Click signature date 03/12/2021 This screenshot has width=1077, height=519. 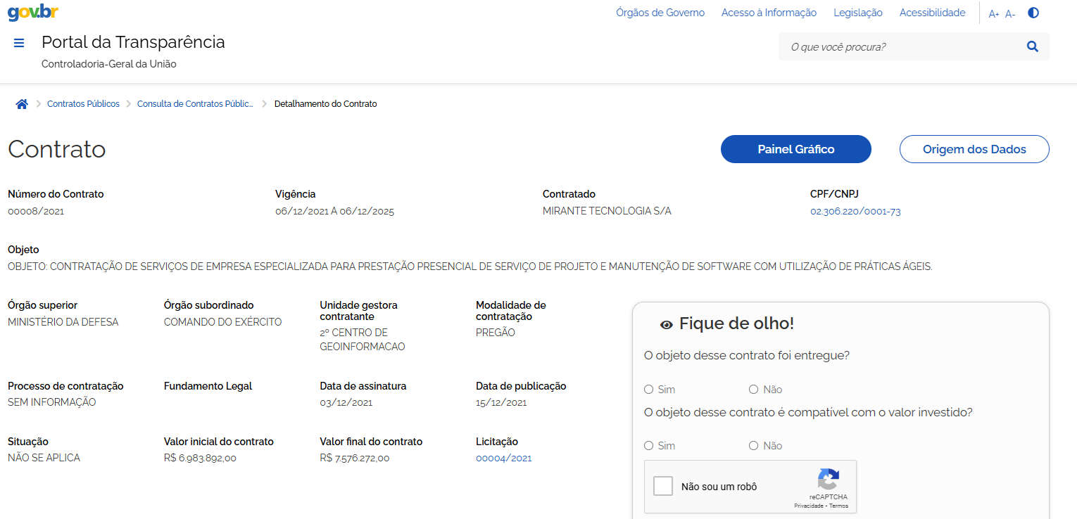(346, 402)
